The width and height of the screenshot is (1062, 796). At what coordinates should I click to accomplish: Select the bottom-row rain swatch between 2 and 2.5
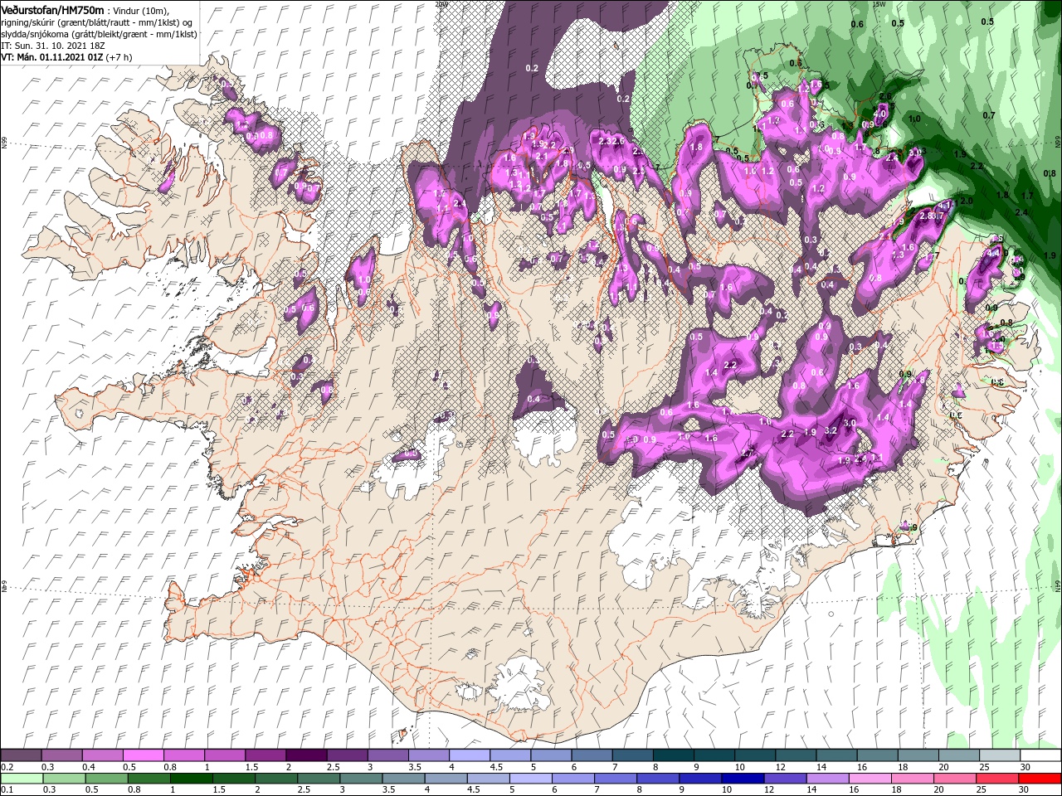[276, 779]
